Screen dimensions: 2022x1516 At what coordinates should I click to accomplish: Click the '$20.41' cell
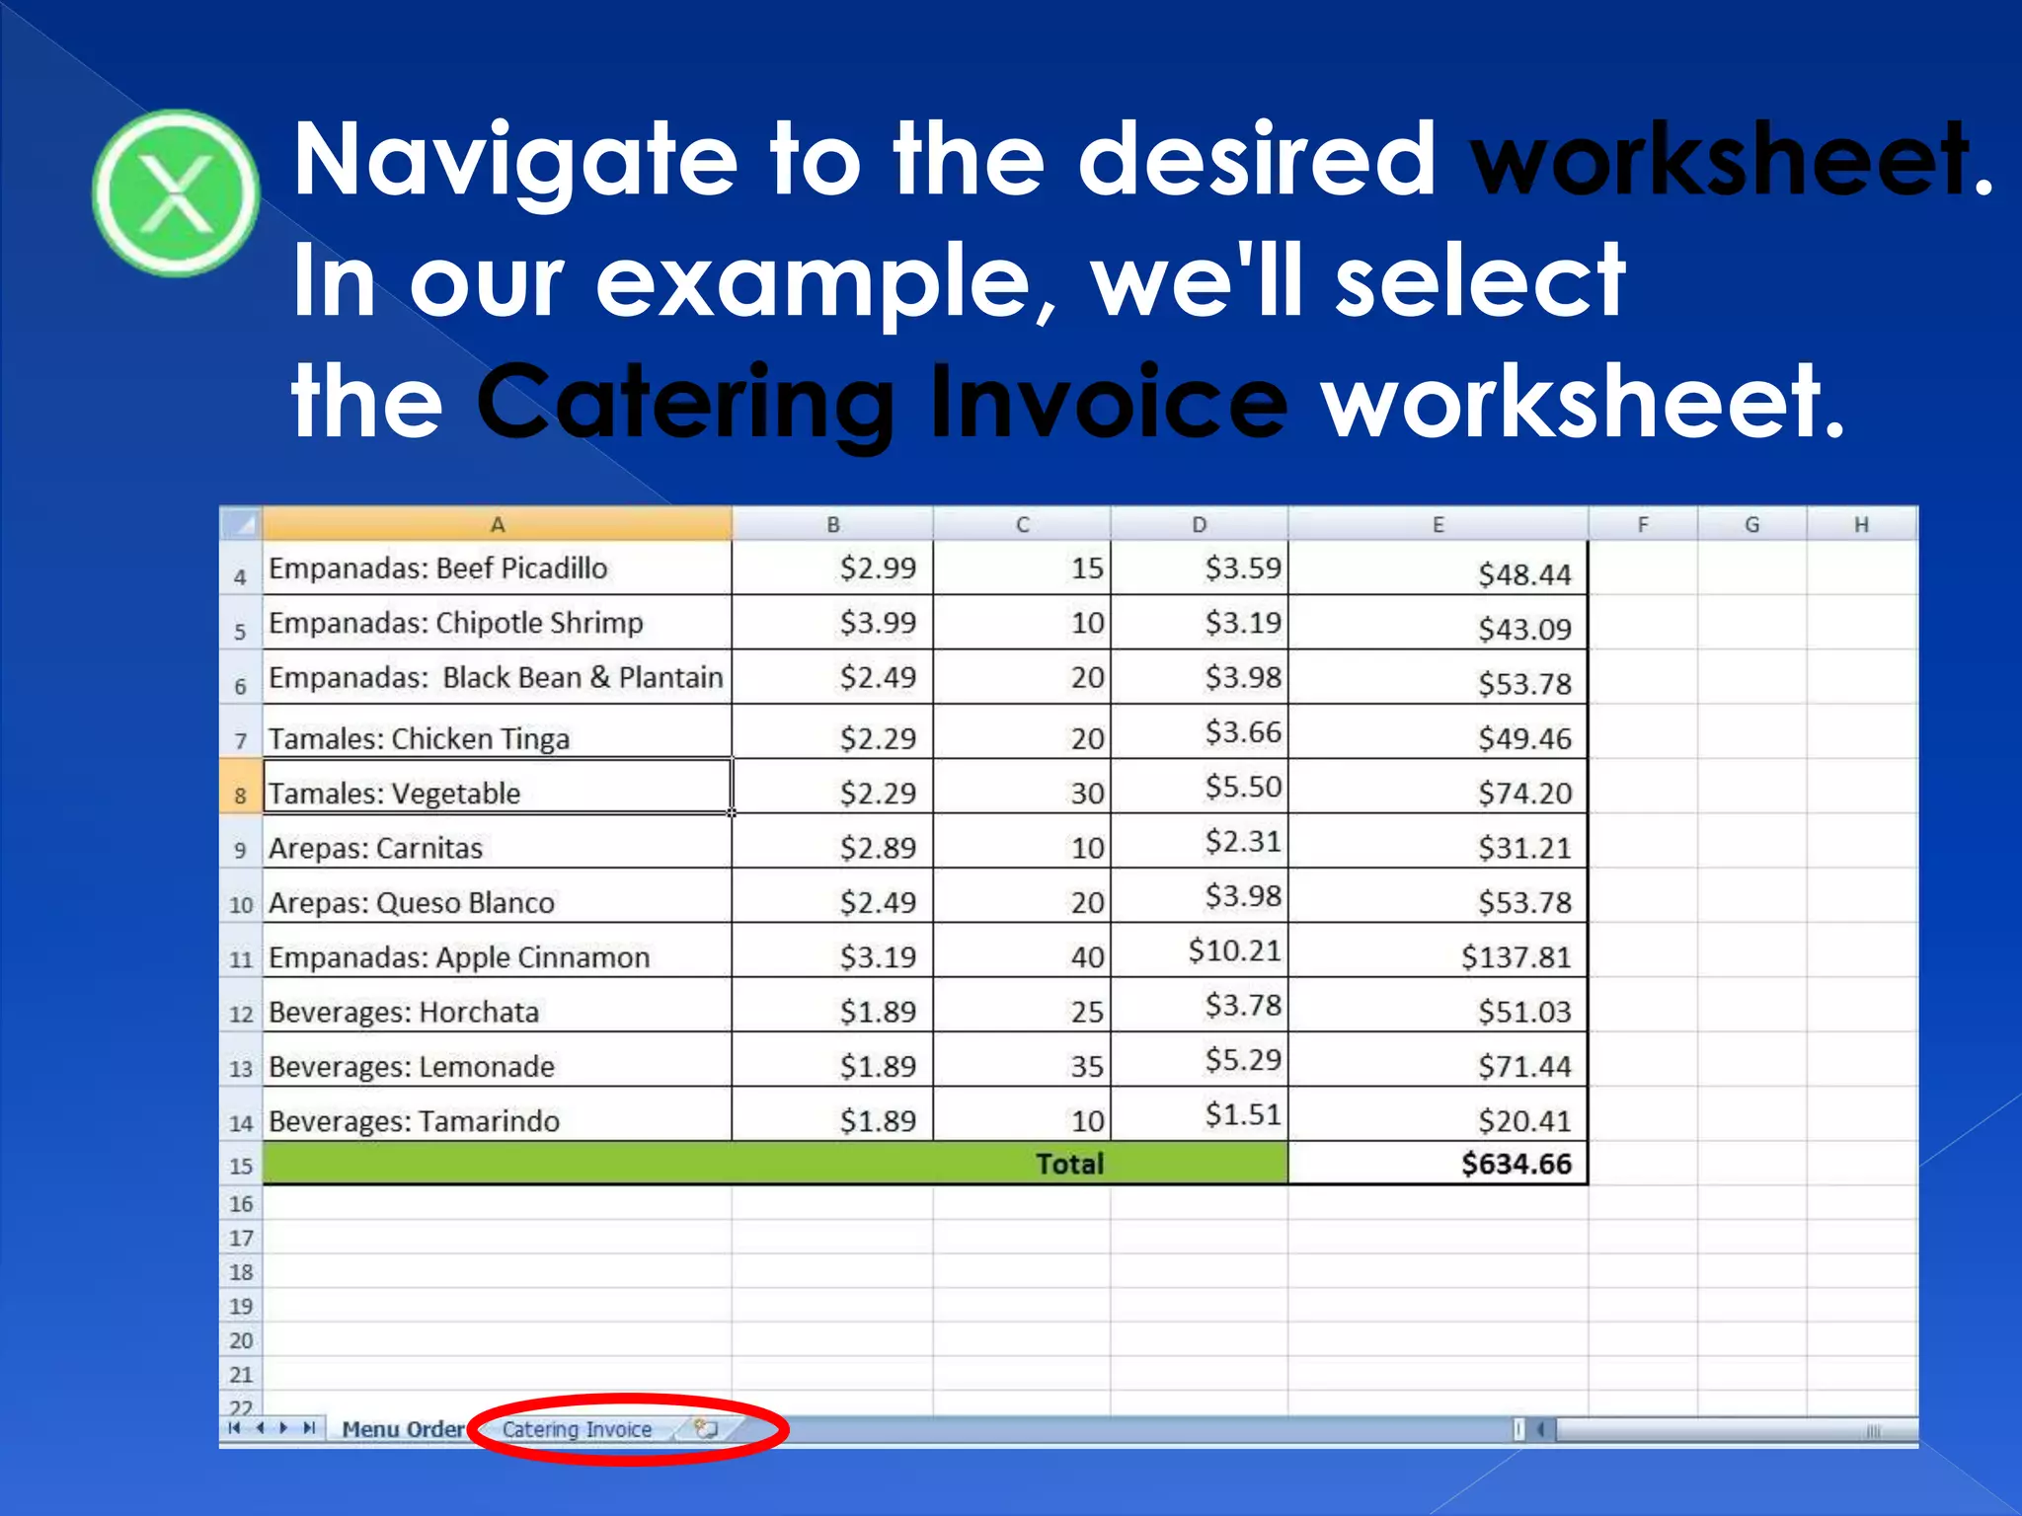tap(1439, 1115)
